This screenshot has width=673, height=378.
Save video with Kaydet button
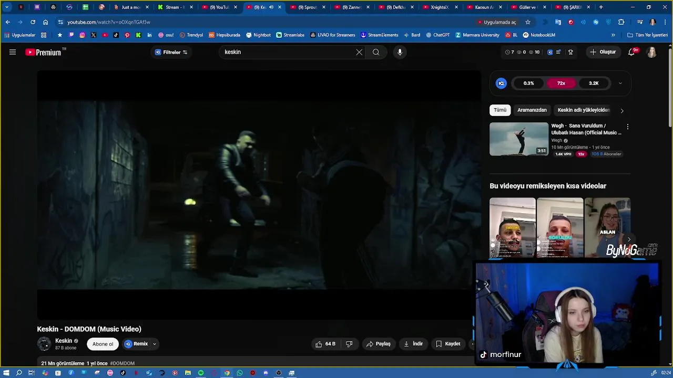tap(448, 344)
